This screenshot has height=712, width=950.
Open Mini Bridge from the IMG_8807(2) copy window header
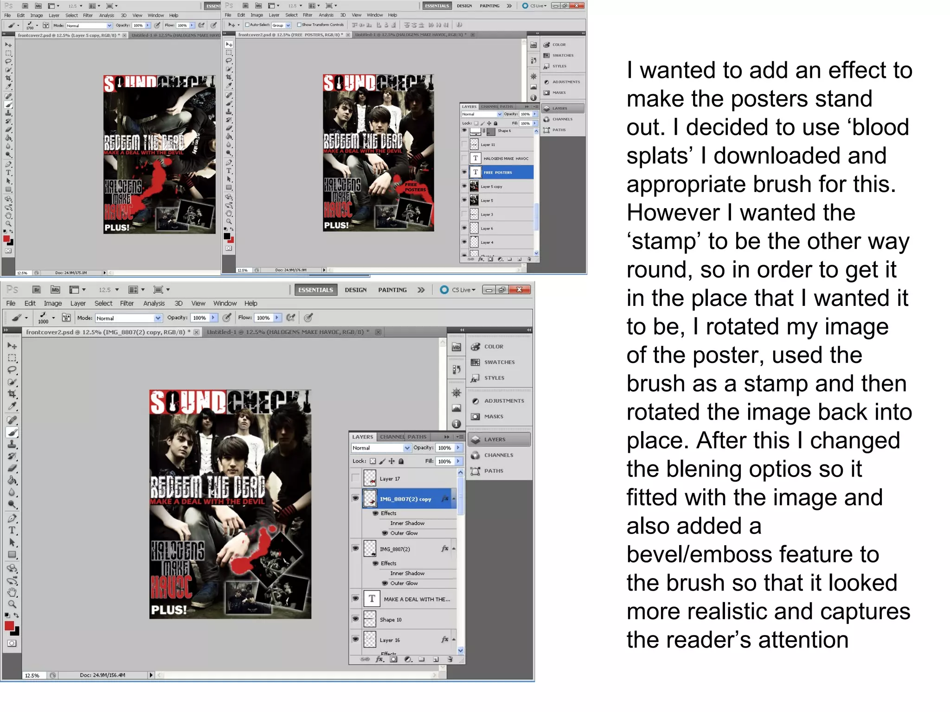coord(55,290)
